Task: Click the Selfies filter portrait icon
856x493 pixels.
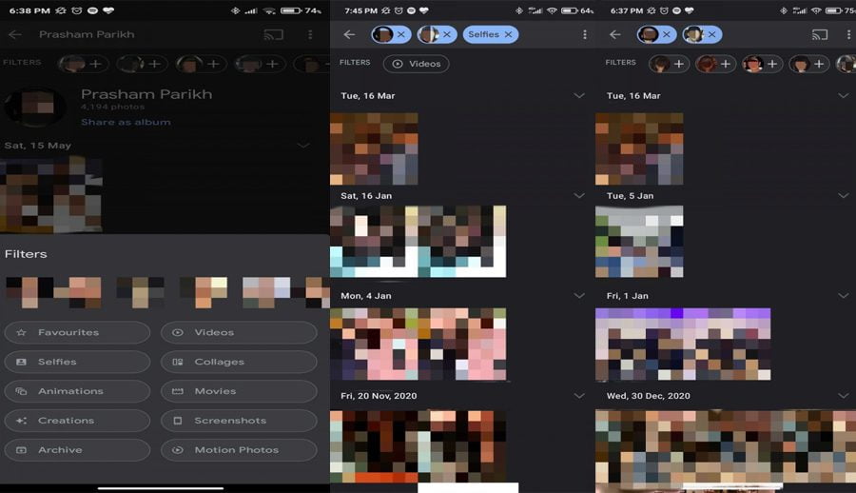Action: pyautogui.click(x=21, y=362)
